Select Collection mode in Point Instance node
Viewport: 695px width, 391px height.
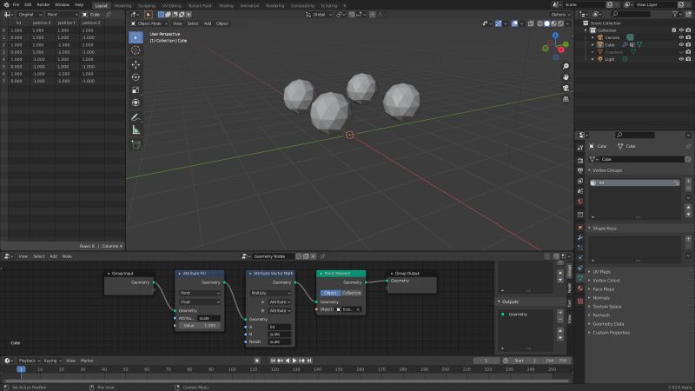pyautogui.click(x=352, y=293)
